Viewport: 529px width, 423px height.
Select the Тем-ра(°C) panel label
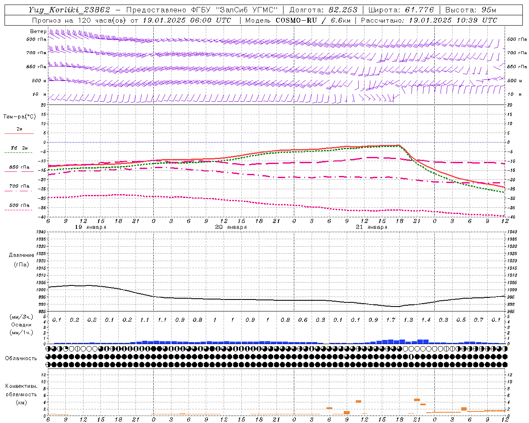point(19,117)
